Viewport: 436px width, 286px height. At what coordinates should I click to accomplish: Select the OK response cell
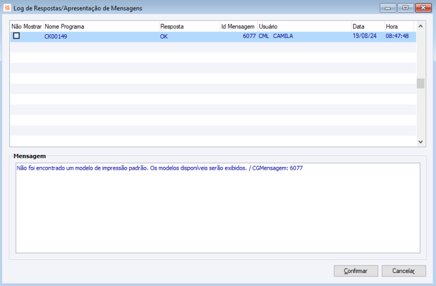tap(189, 36)
